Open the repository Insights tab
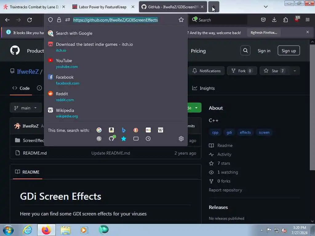This screenshot has width=315, height=236. [204, 88]
